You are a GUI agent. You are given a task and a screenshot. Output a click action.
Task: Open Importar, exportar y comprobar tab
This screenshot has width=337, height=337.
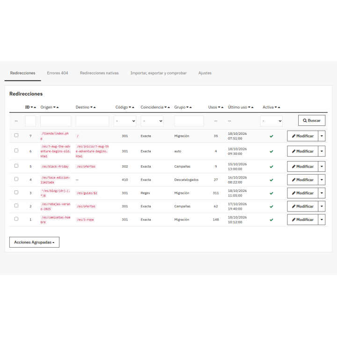tap(158, 73)
